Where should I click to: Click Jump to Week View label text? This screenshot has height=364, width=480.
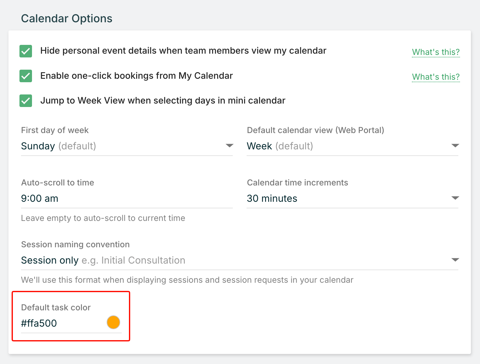(x=163, y=101)
